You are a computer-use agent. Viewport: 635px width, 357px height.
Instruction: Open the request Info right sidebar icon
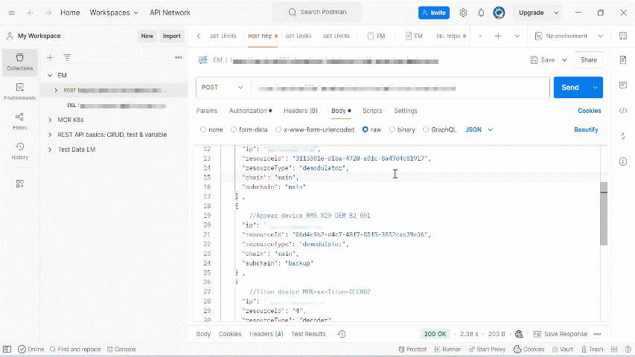(x=623, y=162)
